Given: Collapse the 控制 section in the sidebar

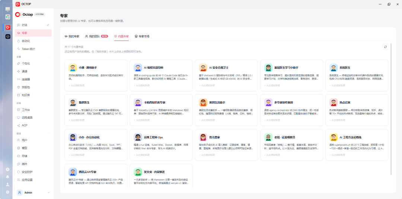Looking at the screenshot, I should 49,103.
